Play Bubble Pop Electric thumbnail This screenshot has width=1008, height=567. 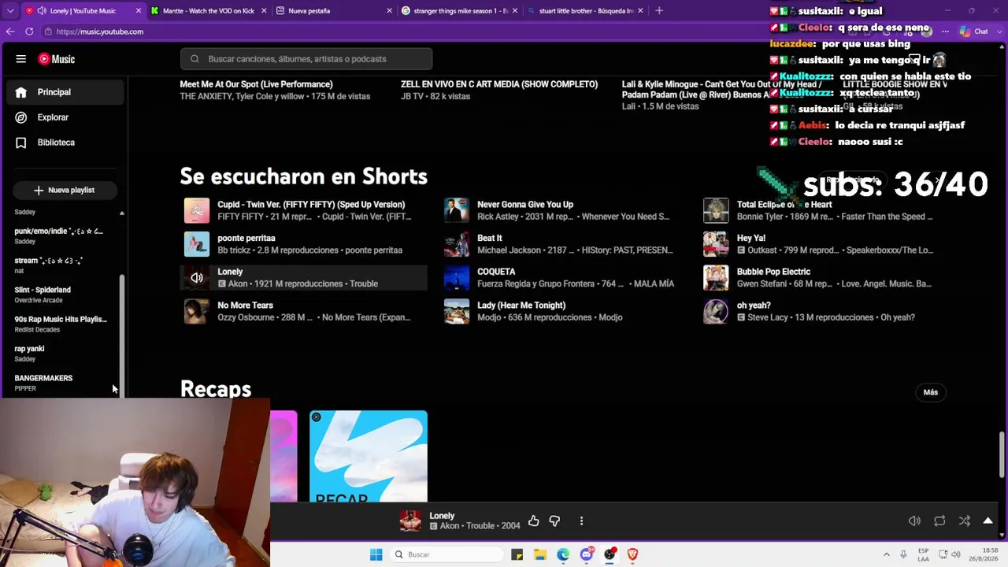click(x=716, y=277)
